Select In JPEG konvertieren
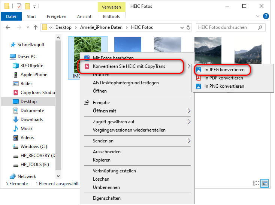 (224, 70)
